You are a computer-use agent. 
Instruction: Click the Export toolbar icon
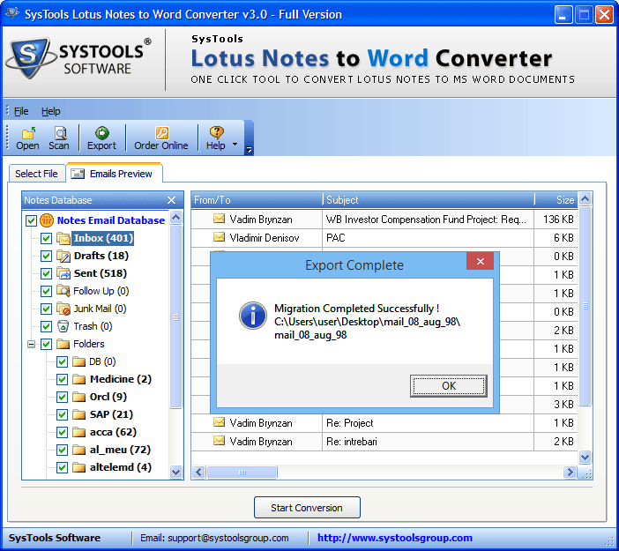[x=102, y=133]
